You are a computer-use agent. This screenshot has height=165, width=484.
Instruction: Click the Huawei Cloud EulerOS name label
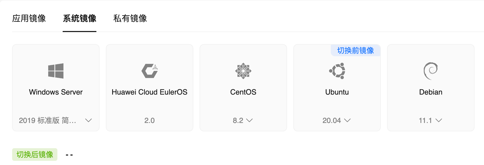(150, 92)
